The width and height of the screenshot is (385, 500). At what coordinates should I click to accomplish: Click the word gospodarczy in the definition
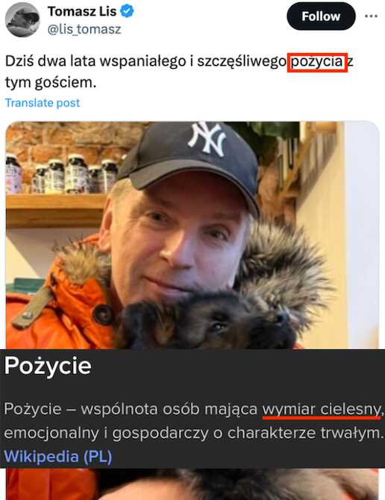(x=160, y=434)
